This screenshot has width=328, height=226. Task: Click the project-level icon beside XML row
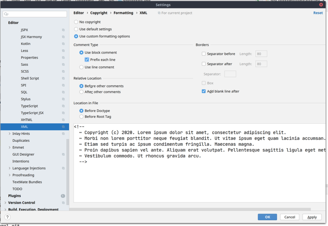coord(63,127)
